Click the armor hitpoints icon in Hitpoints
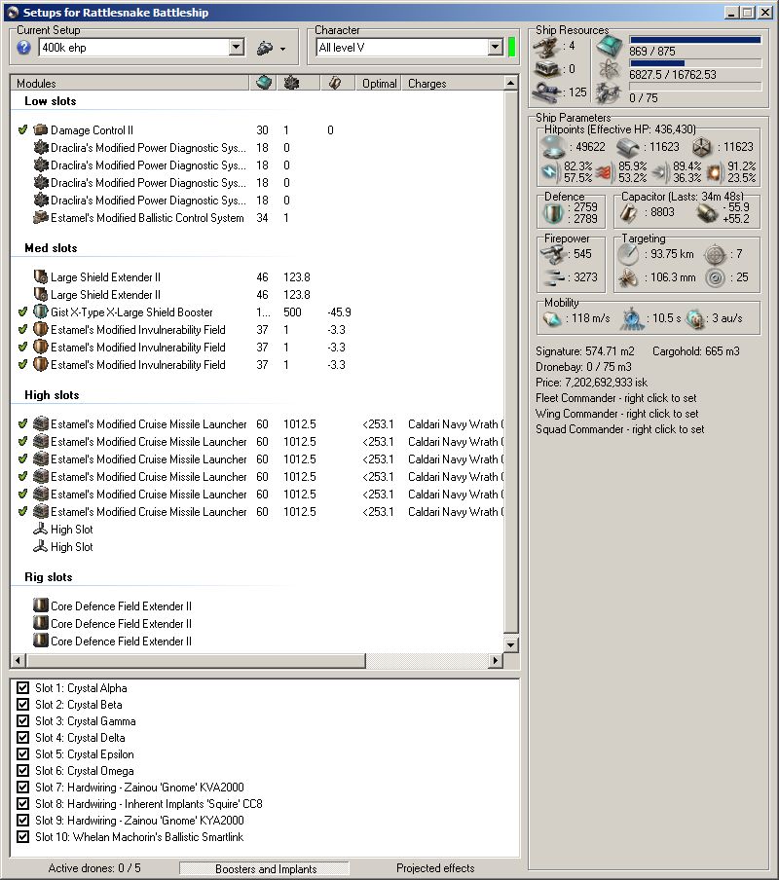Viewport: 779px width, 880px height. (x=627, y=148)
